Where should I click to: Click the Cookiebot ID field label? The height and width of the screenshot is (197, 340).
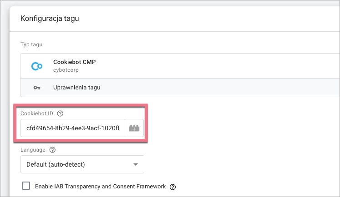[x=37, y=113]
